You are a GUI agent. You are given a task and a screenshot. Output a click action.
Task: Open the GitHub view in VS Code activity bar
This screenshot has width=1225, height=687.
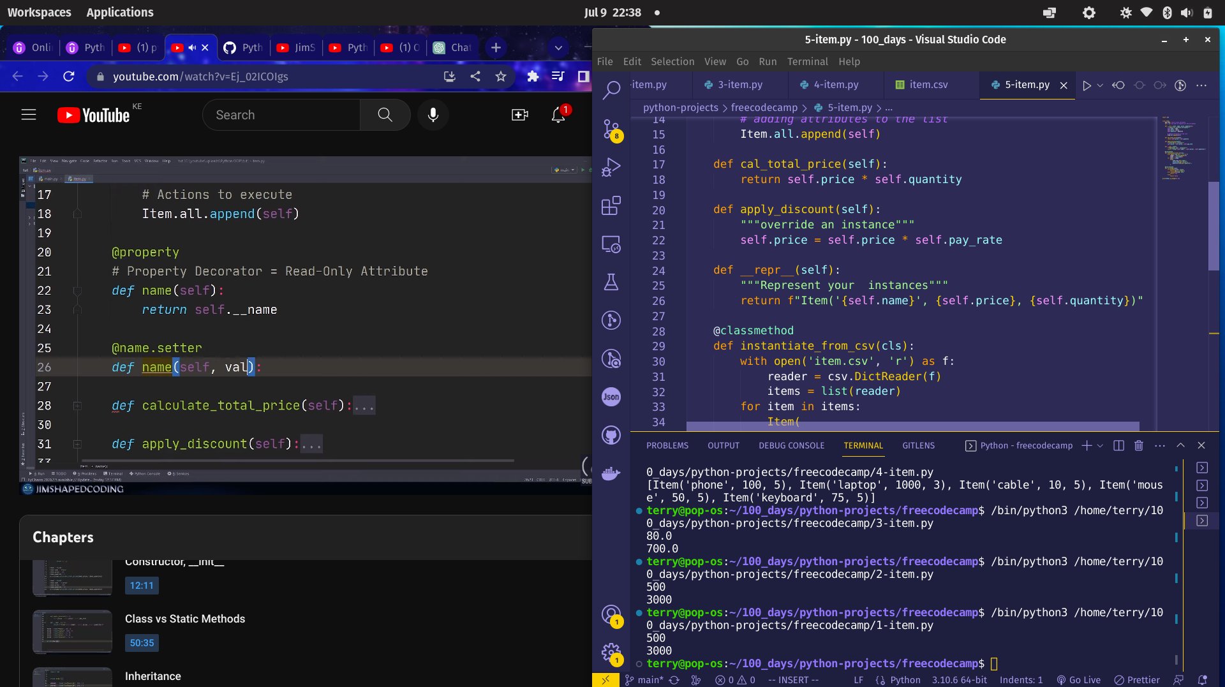(611, 435)
